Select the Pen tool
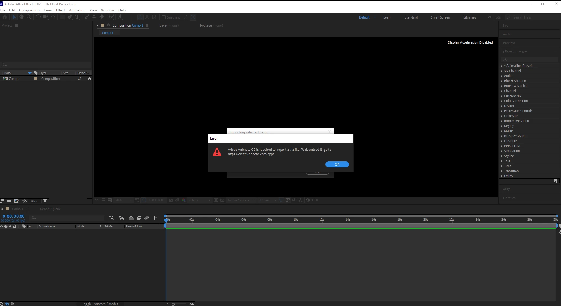The image size is (561, 306). coord(70,17)
